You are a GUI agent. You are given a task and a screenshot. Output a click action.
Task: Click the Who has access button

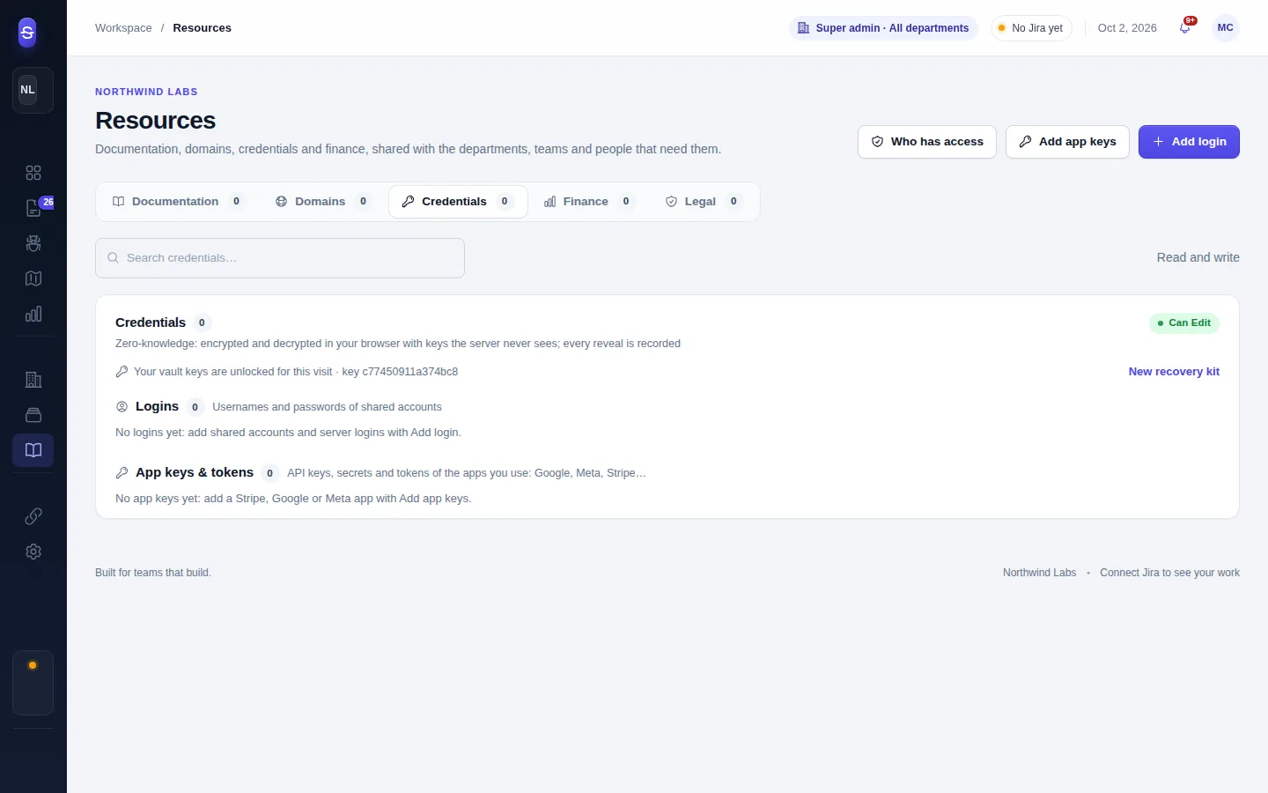coord(927,142)
